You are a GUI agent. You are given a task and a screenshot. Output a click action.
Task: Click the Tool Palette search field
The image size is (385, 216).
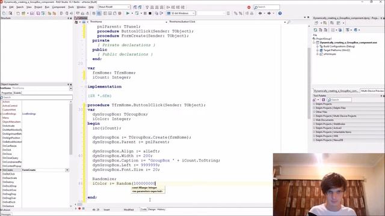point(339,100)
